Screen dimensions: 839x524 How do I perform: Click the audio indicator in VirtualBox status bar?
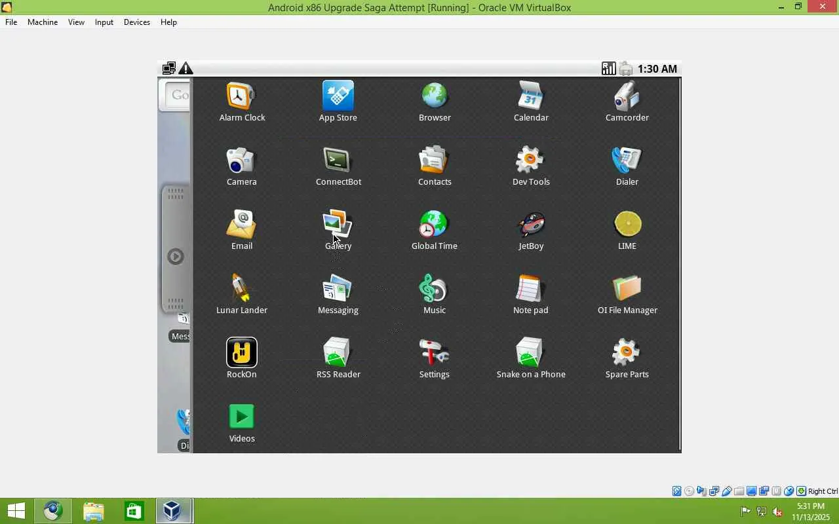[x=701, y=491]
